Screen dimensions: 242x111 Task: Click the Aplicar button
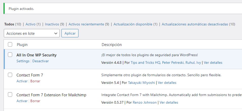click(70, 33)
